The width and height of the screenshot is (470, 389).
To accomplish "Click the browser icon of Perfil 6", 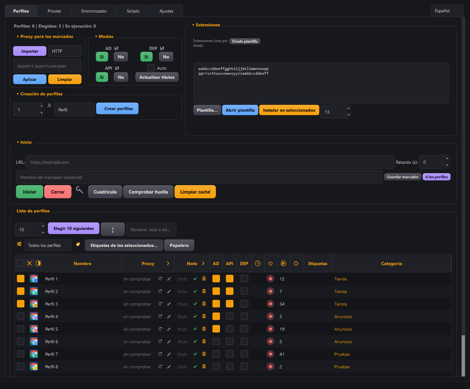I will click(x=34, y=341).
